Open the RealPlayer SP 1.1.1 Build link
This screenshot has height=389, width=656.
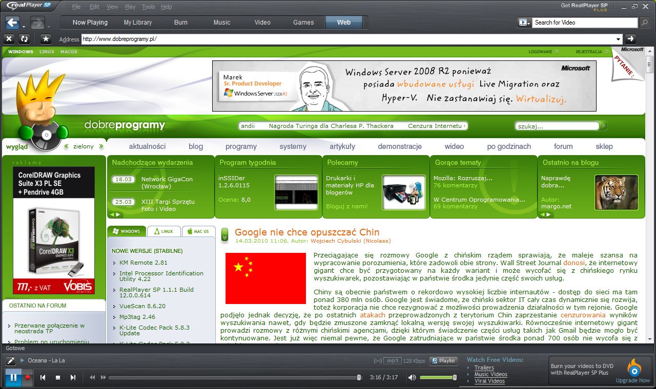tap(156, 292)
